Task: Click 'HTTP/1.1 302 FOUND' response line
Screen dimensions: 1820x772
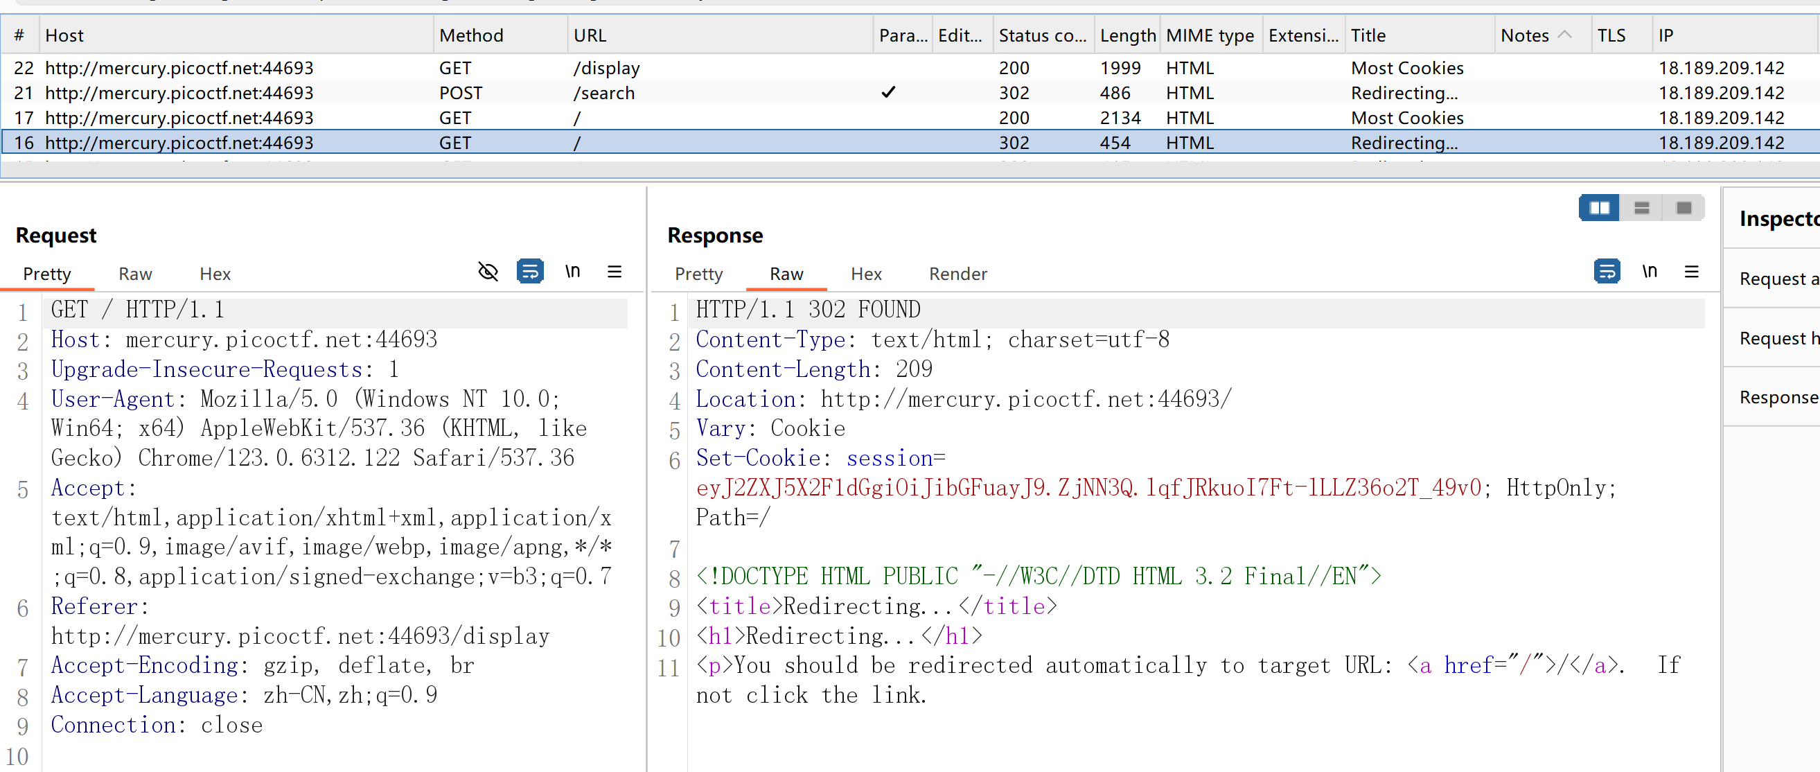Action: (809, 310)
